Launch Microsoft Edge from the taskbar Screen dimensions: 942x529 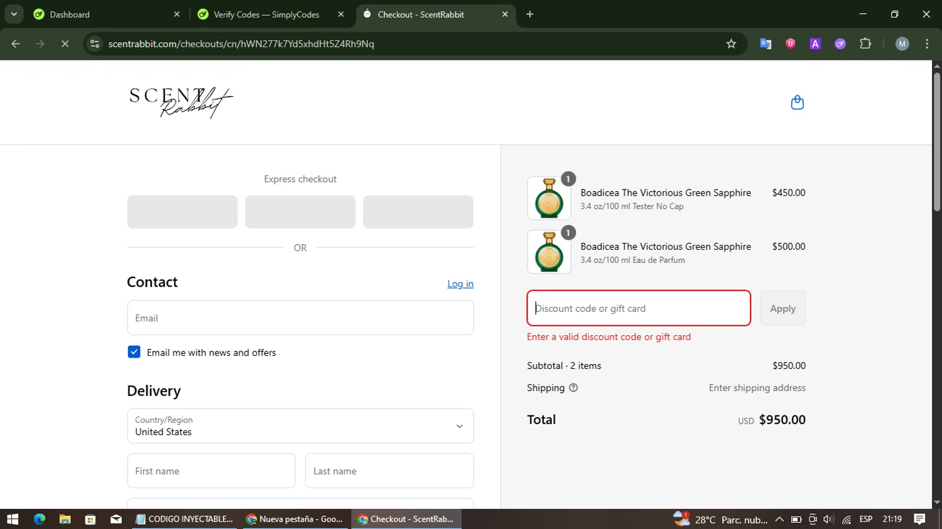pyautogui.click(x=40, y=519)
